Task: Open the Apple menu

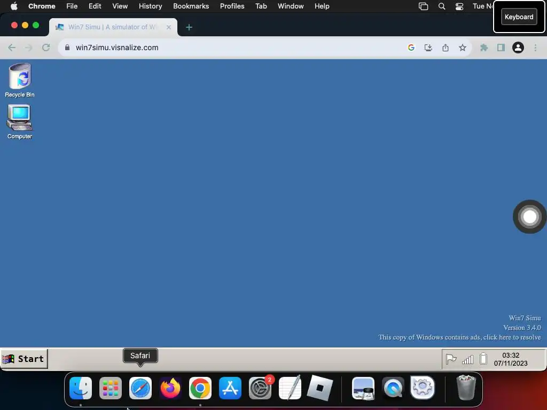Action: pos(14,6)
